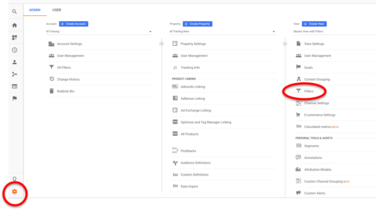Open search in the left sidebar
This screenshot has height=210, width=376.
[14, 12]
